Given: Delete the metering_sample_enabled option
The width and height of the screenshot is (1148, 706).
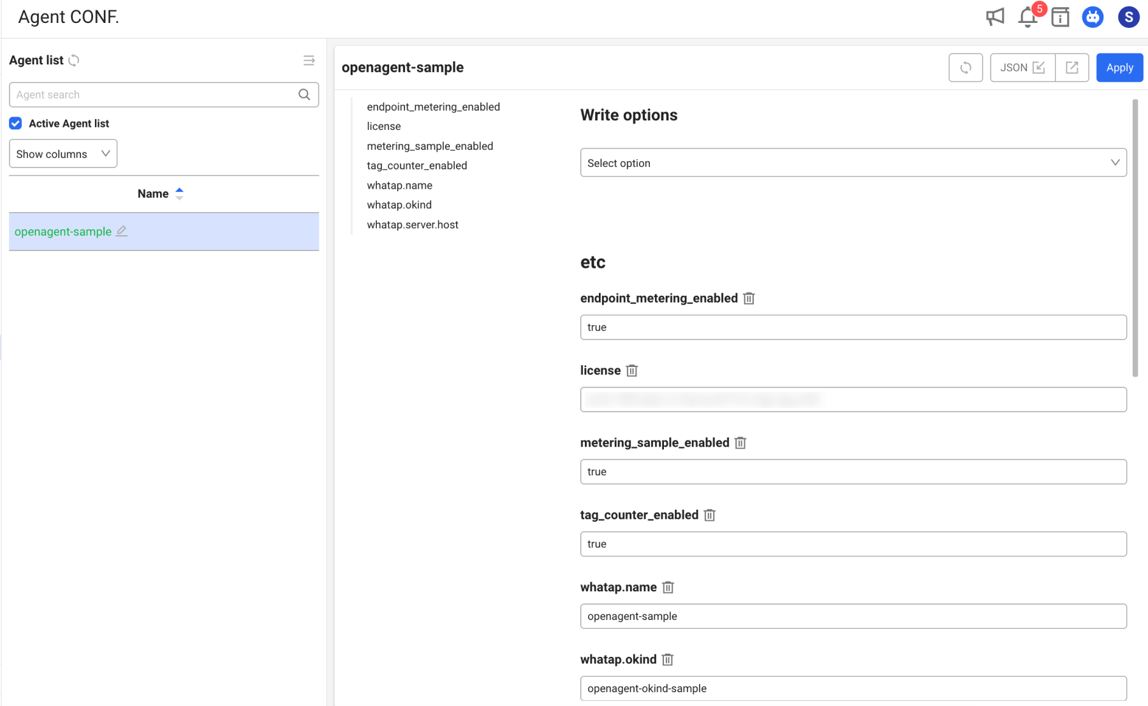Looking at the screenshot, I should click(740, 443).
